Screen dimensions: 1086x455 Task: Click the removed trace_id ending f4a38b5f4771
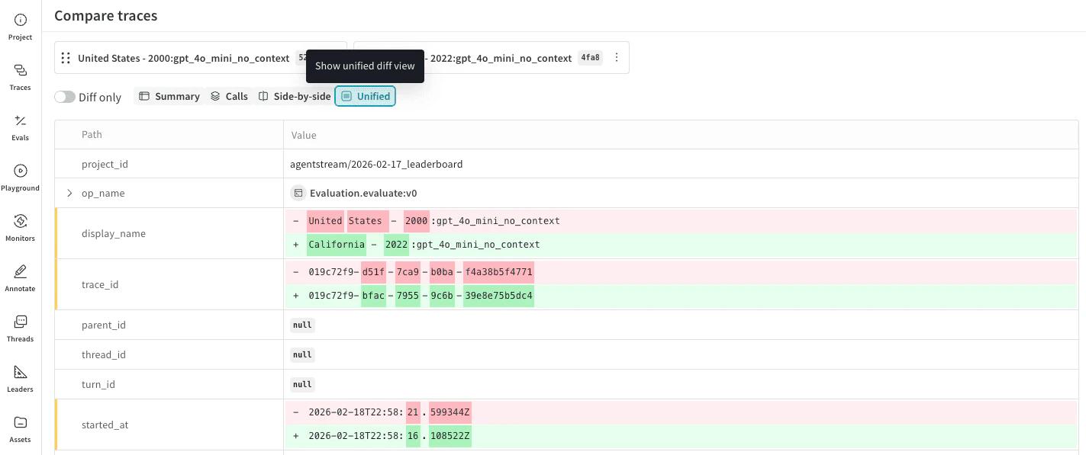pyautogui.click(x=681, y=272)
